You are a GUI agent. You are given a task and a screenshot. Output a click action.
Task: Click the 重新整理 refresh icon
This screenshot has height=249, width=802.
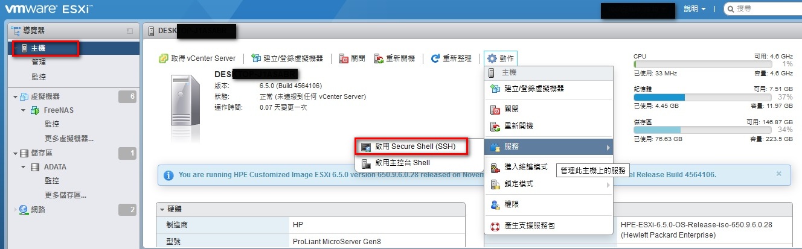[x=435, y=58]
